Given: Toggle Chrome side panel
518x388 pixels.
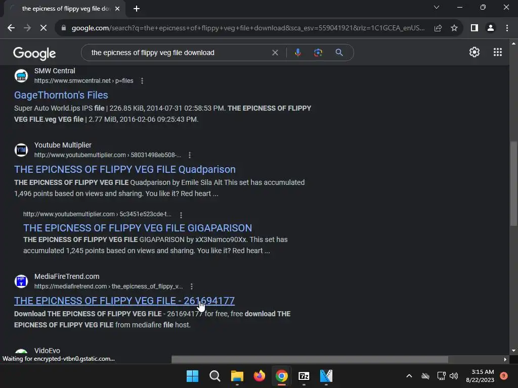Looking at the screenshot, I should (x=474, y=28).
